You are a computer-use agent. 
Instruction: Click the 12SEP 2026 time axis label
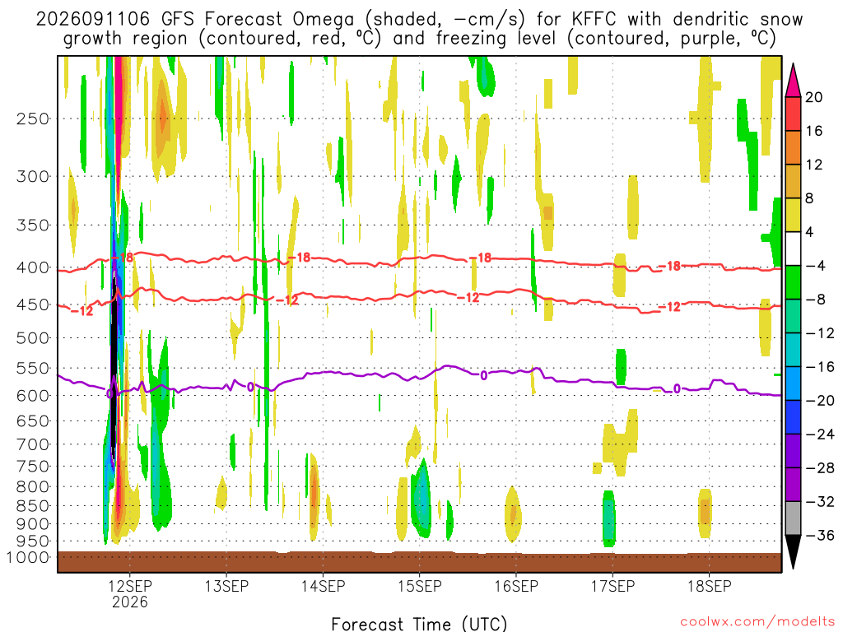[129, 593]
